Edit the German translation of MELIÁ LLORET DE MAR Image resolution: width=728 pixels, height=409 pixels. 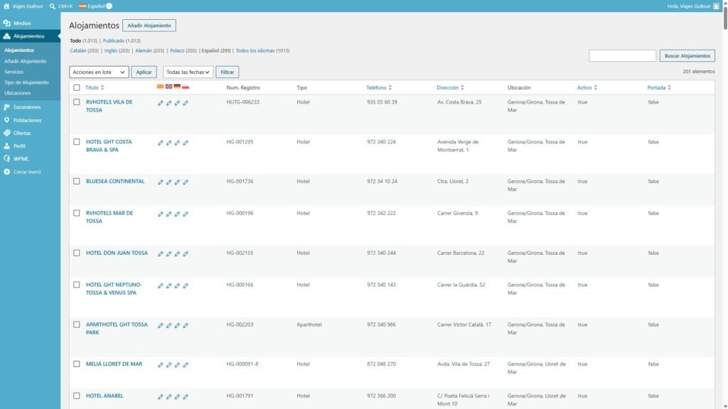(x=177, y=365)
